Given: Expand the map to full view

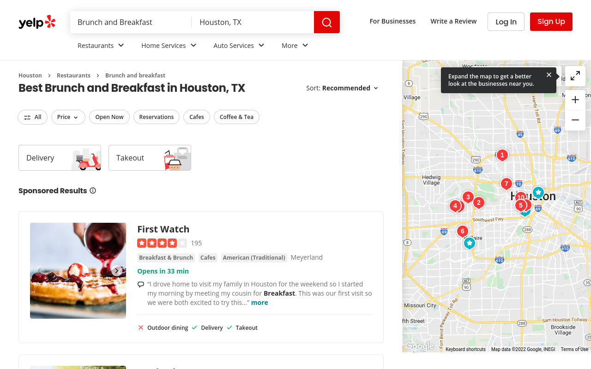Looking at the screenshot, I should (x=575, y=76).
